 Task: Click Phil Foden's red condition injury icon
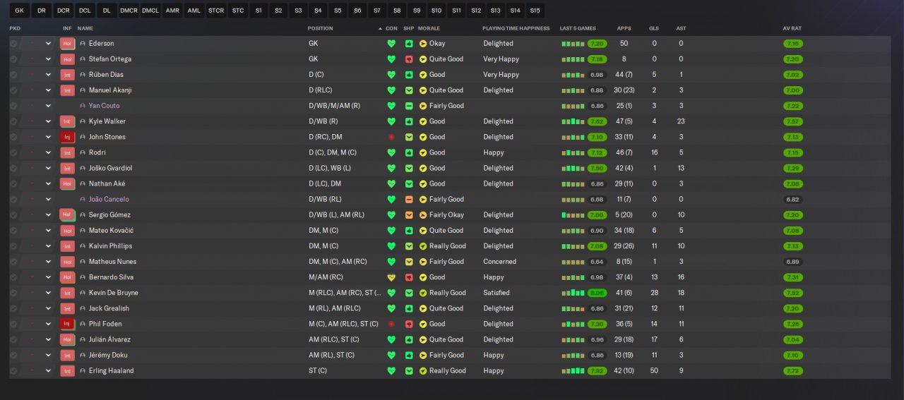coord(391,325)
